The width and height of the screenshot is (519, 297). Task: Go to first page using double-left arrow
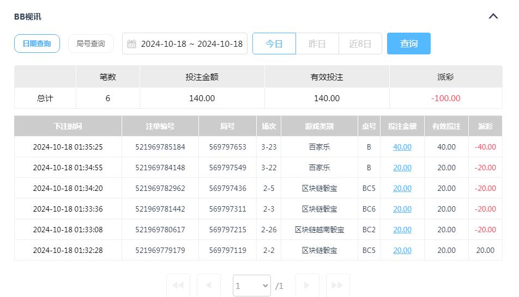point(178,285)
